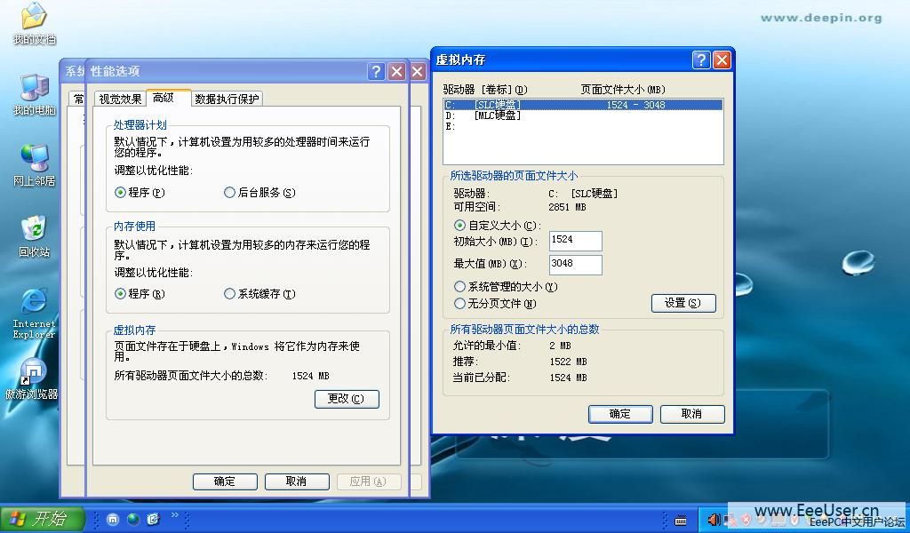This screenshot has height=533, width=910.
Task: Switch to the 视觉效果 tab
Action: click(x=120, y=99)
